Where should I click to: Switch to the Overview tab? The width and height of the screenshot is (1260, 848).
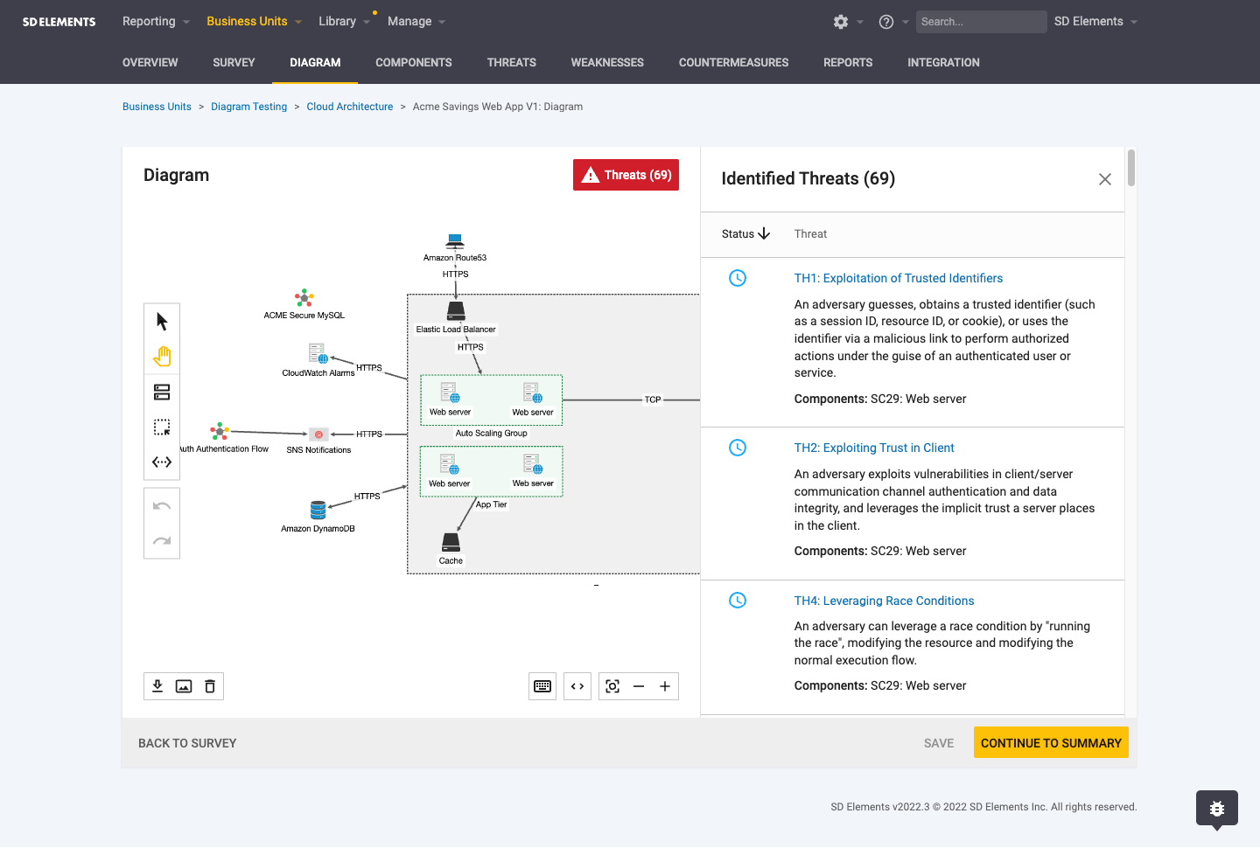coord(150,63)
